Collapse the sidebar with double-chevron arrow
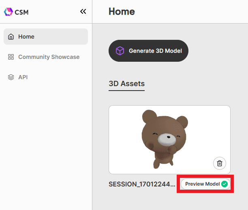 pyautogui.click(x=83, y=12)
